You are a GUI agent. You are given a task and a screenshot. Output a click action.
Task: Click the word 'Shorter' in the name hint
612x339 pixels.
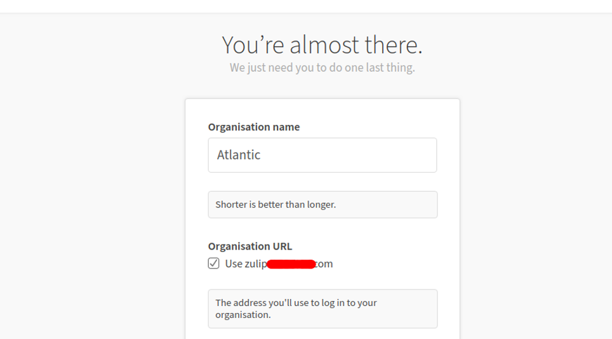[231, 204]
